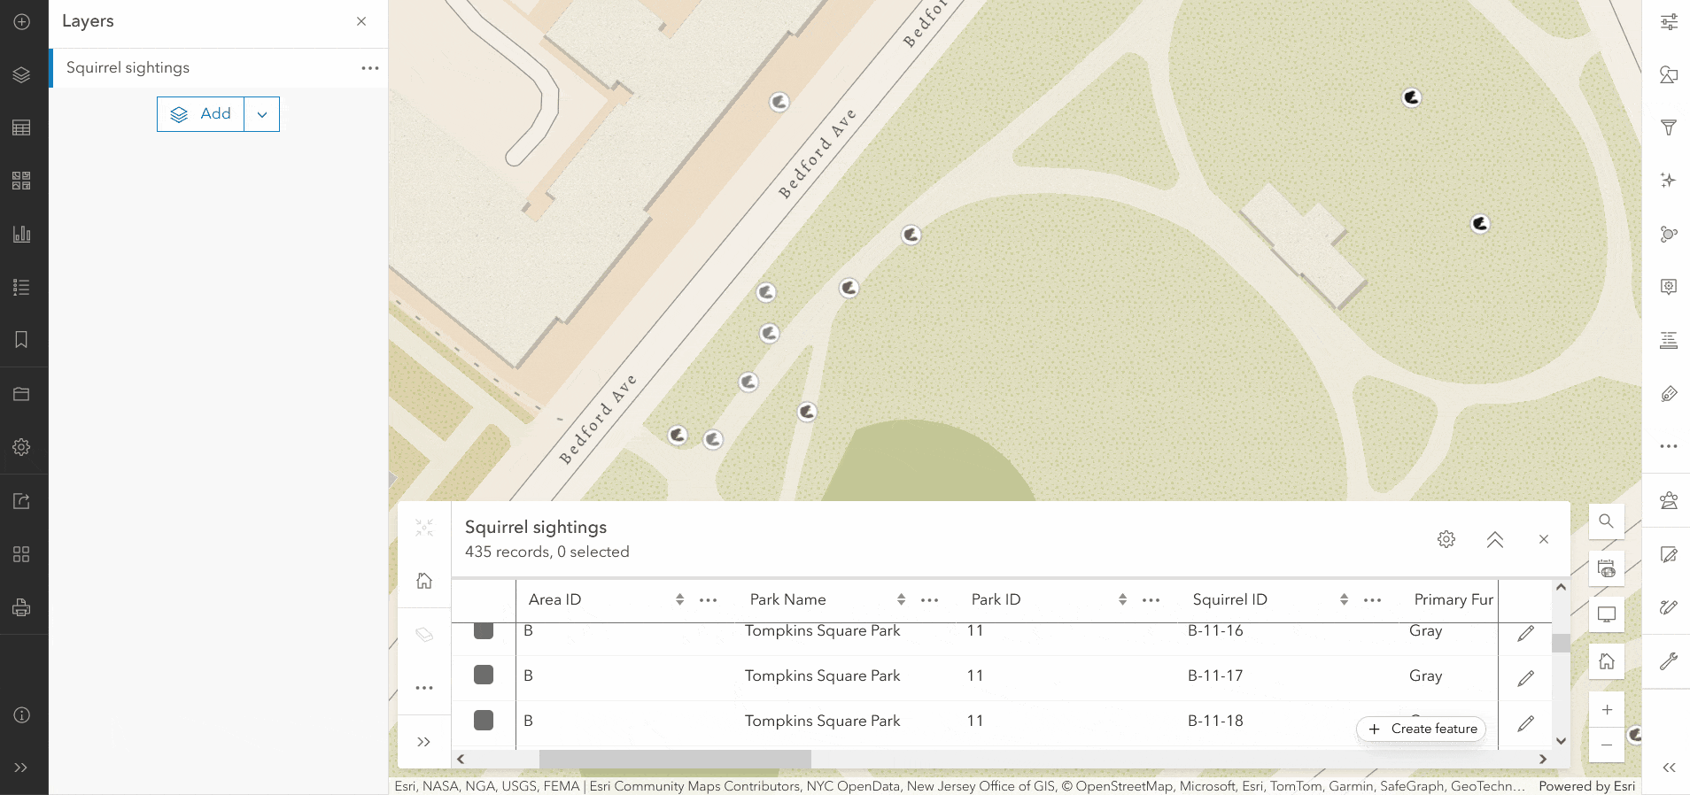Open the table settings gear
Viewport: 1690px width, 795px height.
(1446, 539)
